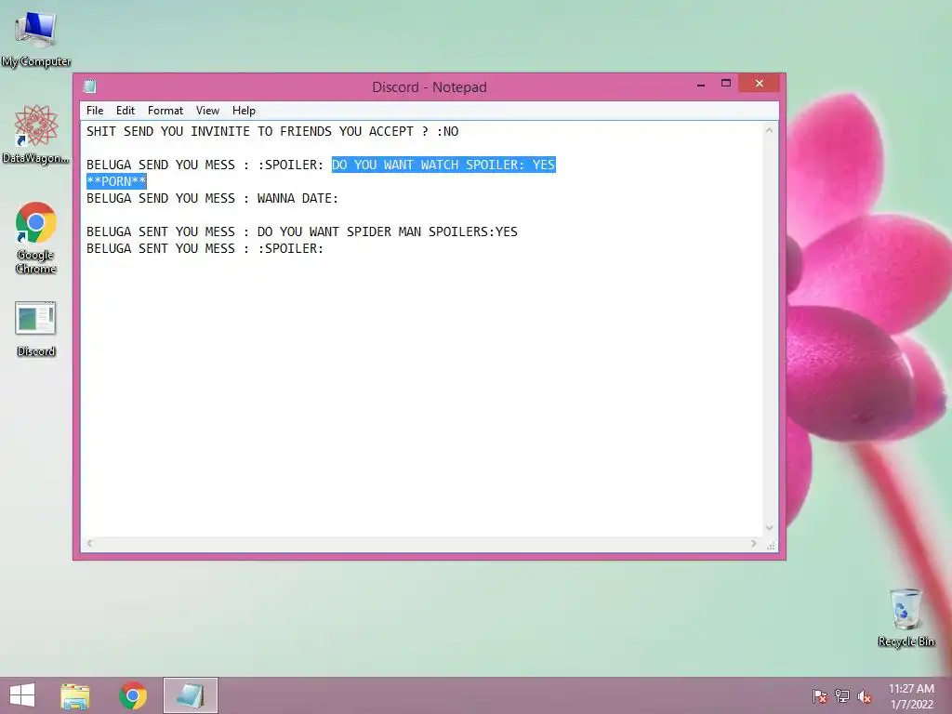Open the File menu in Notepad
Viewport: 952px width, 714px height.
pyautogui.click(x=95, y=111)
